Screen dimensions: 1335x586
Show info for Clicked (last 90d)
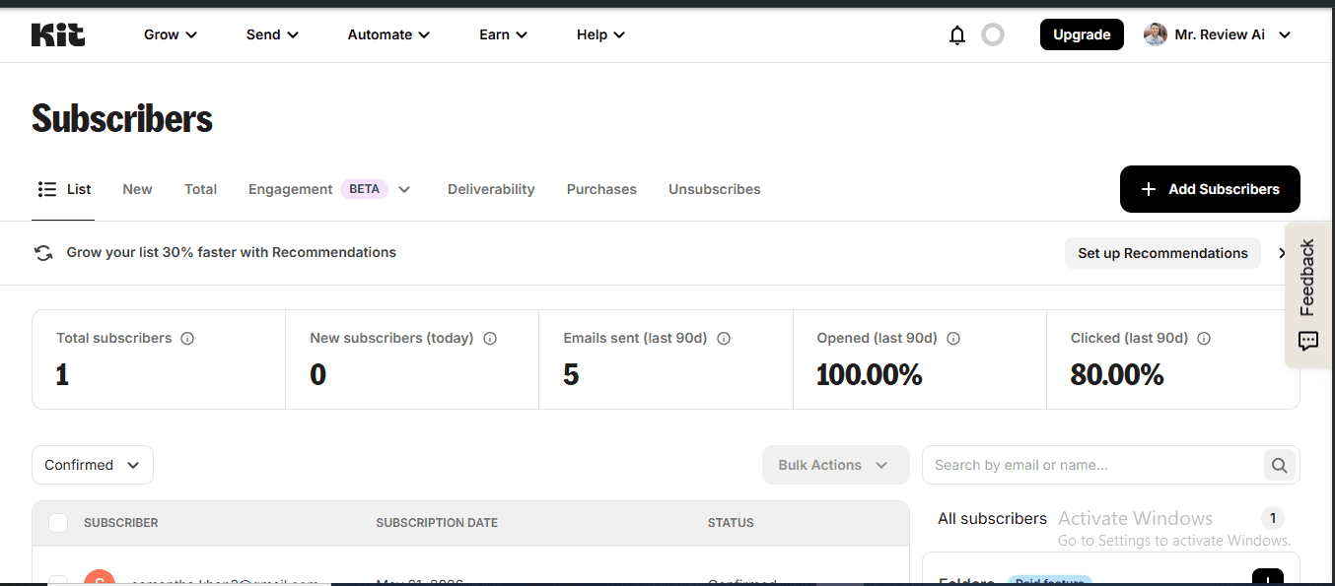1204,338
